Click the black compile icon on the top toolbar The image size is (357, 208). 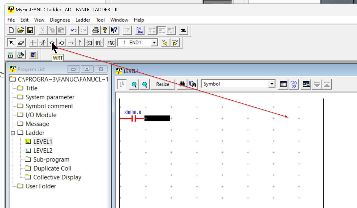click(x=183, y=30)
